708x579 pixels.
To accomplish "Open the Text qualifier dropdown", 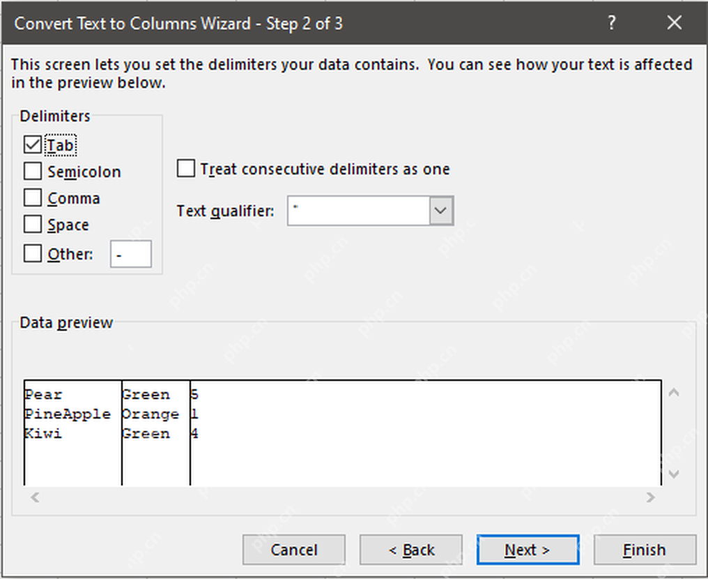I will click(x=440, y=211).
